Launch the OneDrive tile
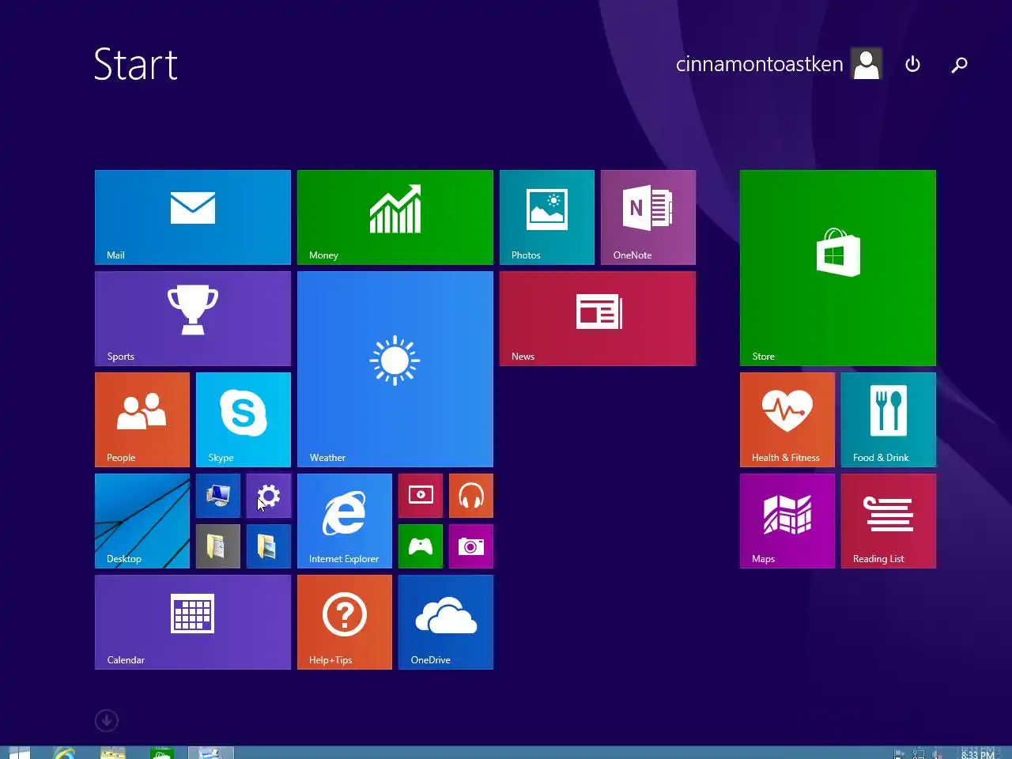The image size is (1012, 759). coord(446,622)
